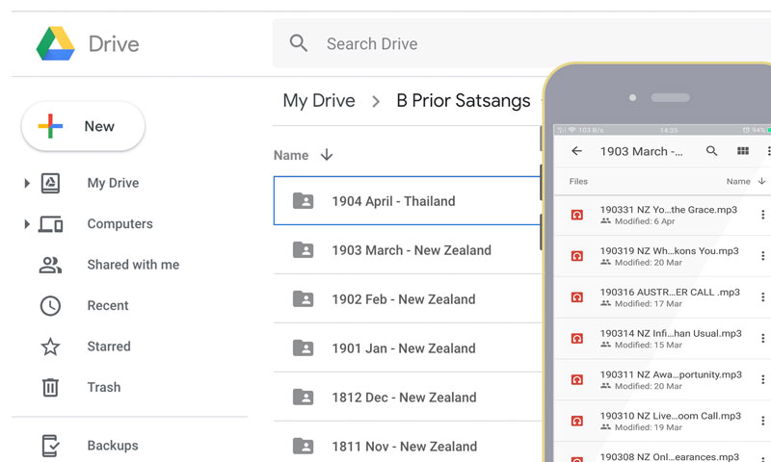Open Shared with me
This screenshot has height=462, width=771.
click(x=133, y=265)
